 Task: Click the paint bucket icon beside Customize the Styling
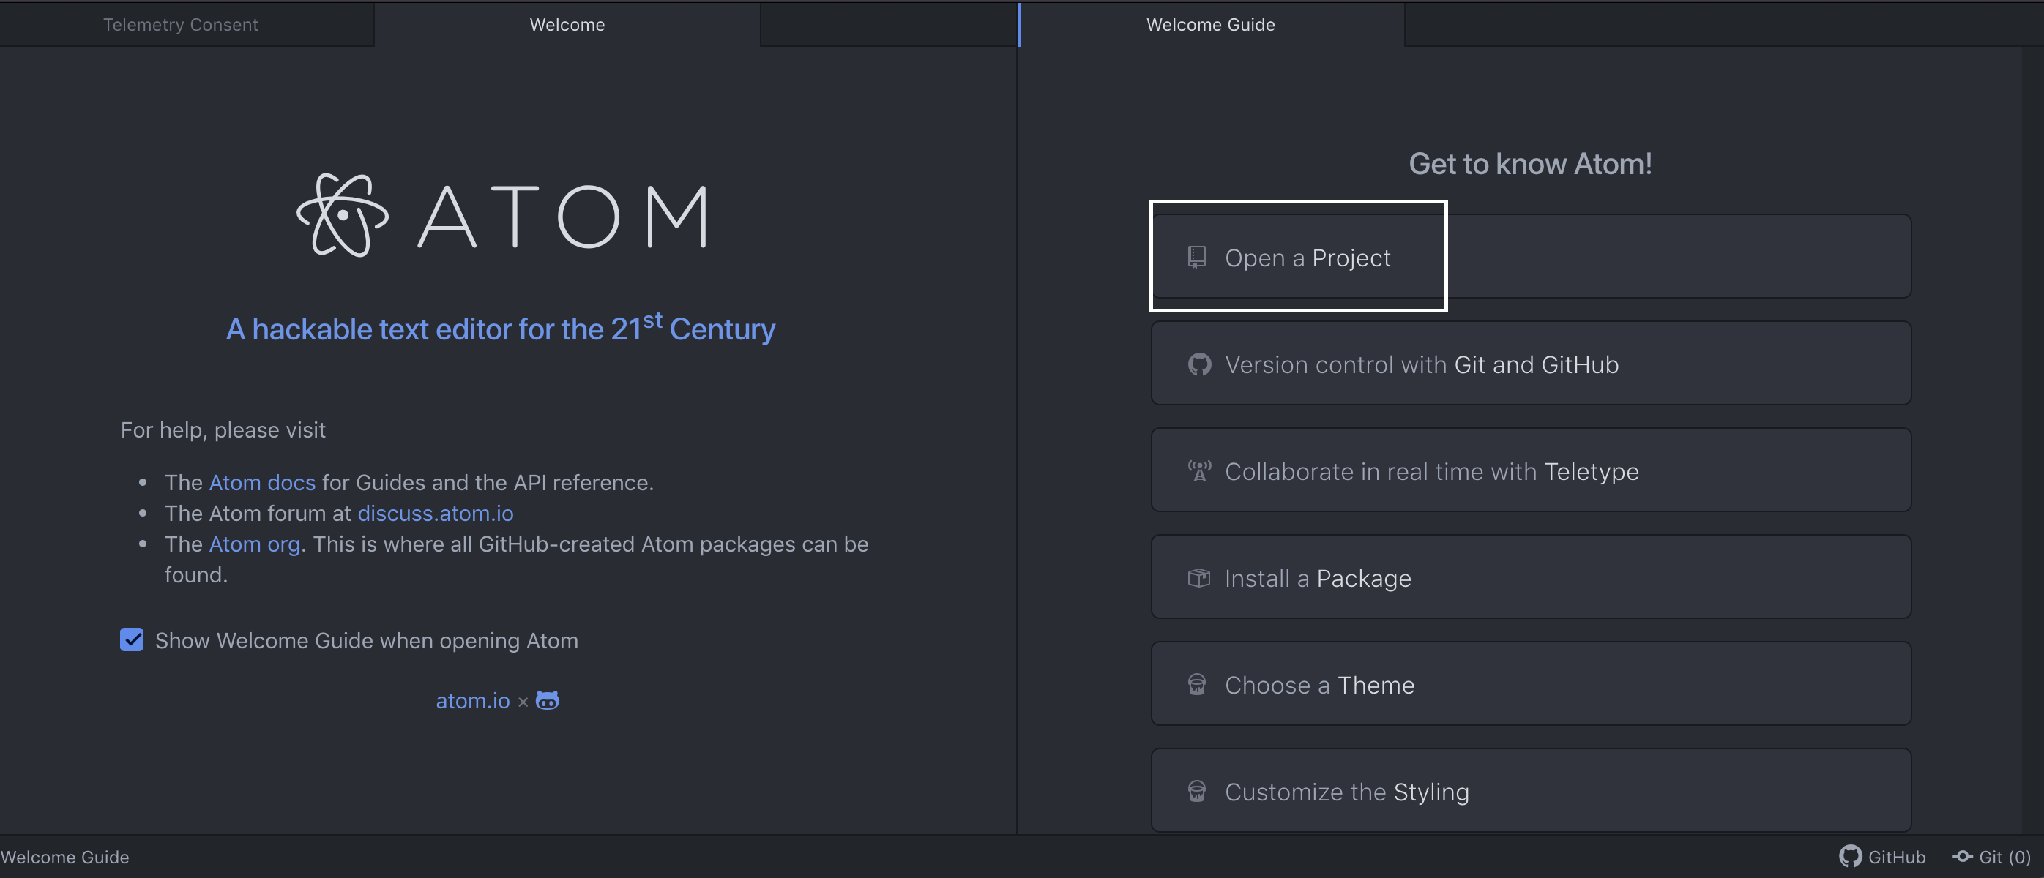click(1196, 792)
